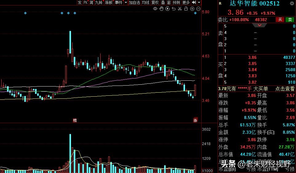
Task: Open dropdown arrow after 事件
Action: click(x=126, y=2)
